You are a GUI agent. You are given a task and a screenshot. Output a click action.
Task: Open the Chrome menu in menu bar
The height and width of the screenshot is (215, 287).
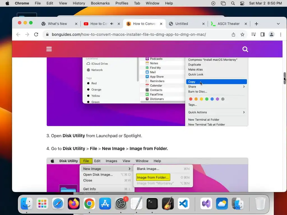point(22,3)
